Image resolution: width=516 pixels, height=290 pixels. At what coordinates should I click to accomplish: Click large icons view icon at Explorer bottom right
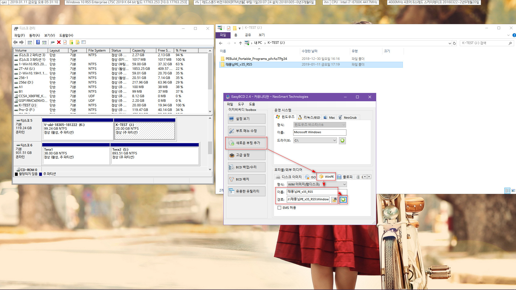click(x=513, y=190)
